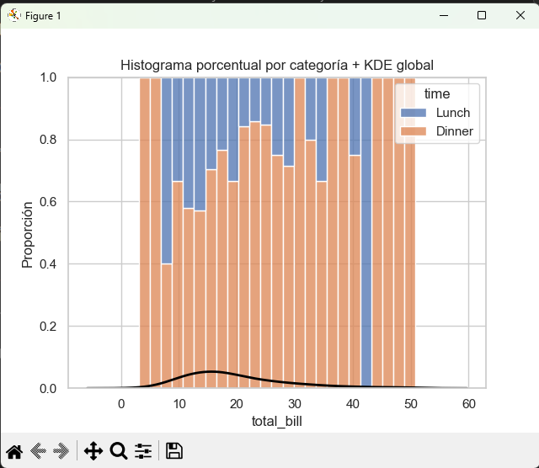Open Configure subplots settings

(x=143, y=451)
